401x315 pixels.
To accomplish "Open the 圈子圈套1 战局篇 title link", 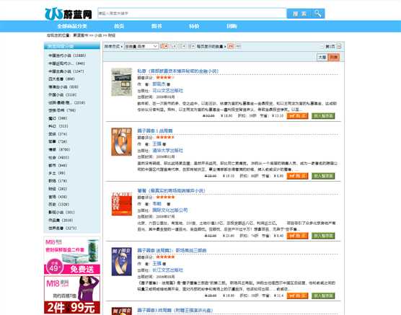I will 155,131.
